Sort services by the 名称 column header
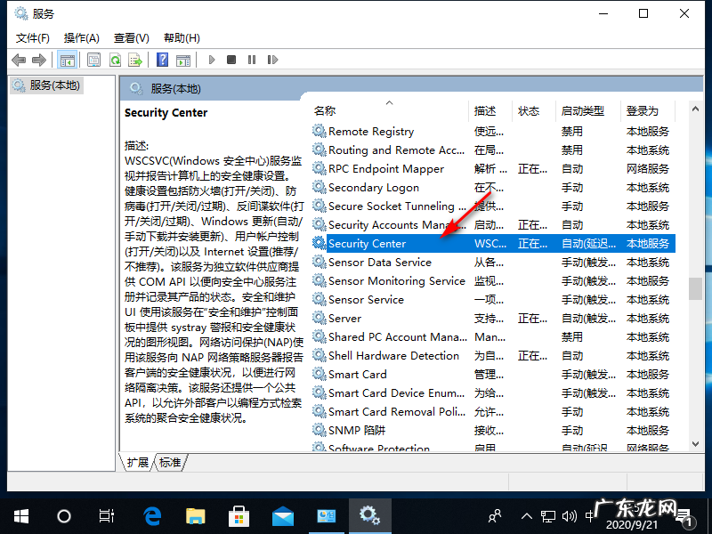712x534 pixels. point(326,110)
